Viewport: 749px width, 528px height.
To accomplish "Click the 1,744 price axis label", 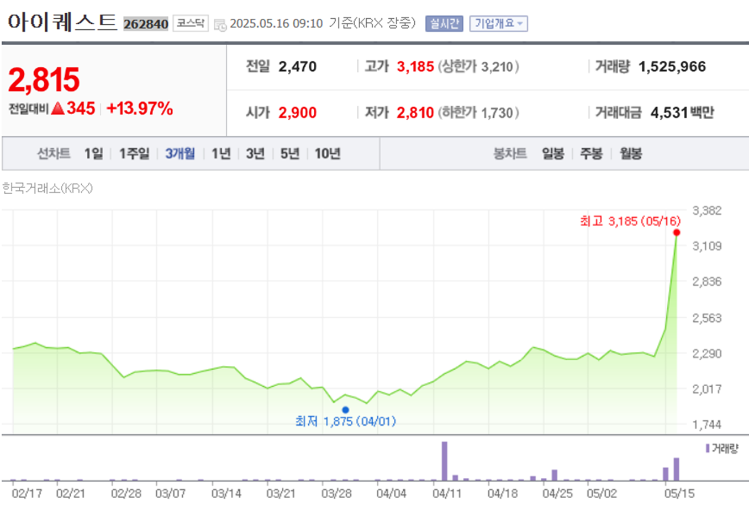I will point(707,425).
